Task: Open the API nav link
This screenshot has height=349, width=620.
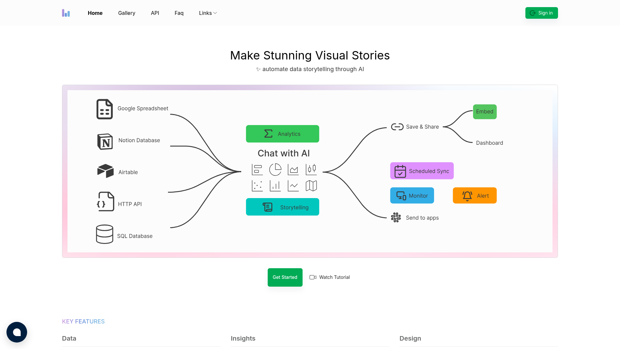Action: click(155, 13)
